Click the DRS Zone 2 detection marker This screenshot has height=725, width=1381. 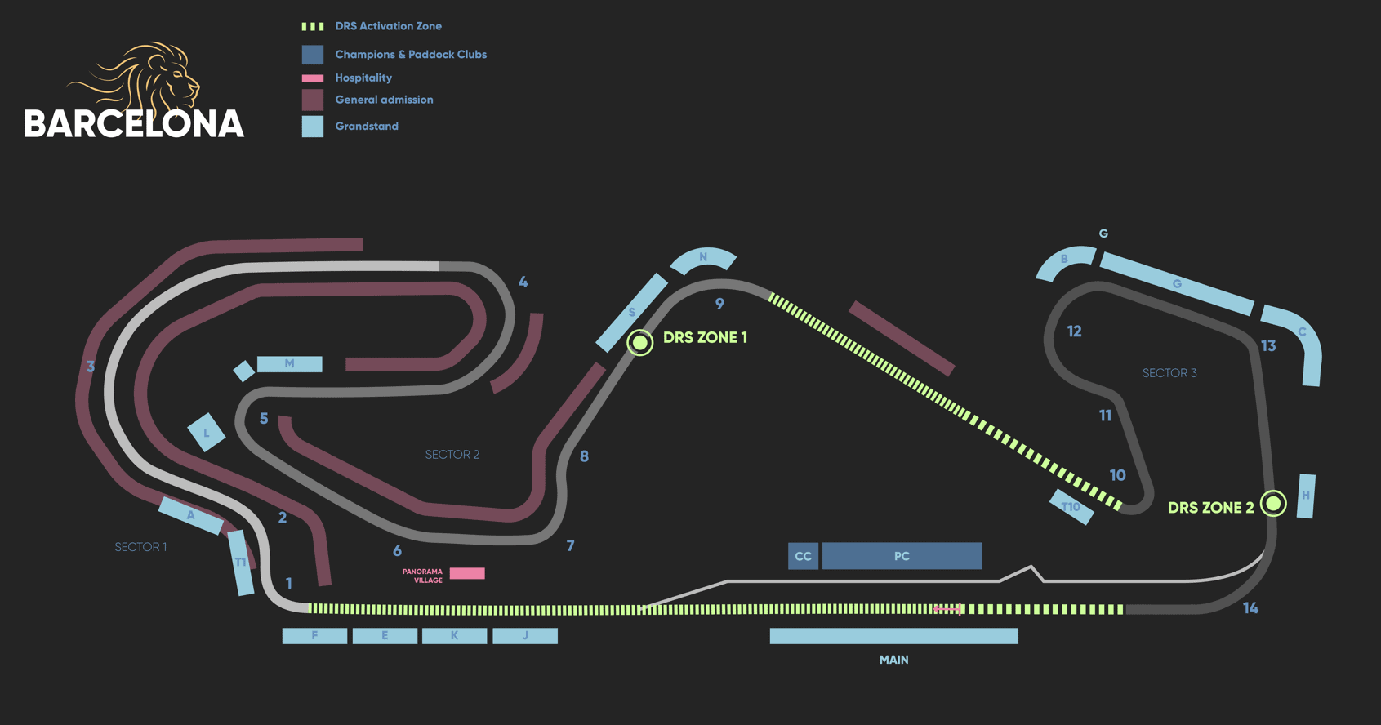click(1272, 503)
